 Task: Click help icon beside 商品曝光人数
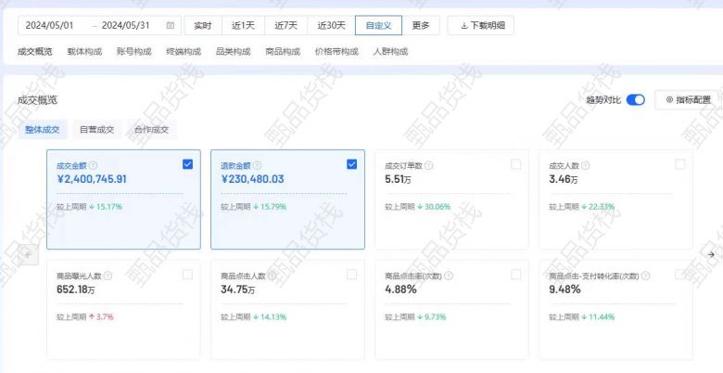[x=108, y=276]
